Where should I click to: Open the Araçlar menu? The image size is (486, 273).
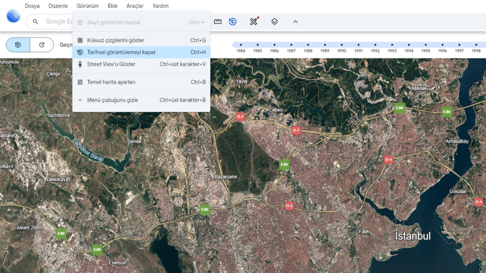[x=135, y=6]
